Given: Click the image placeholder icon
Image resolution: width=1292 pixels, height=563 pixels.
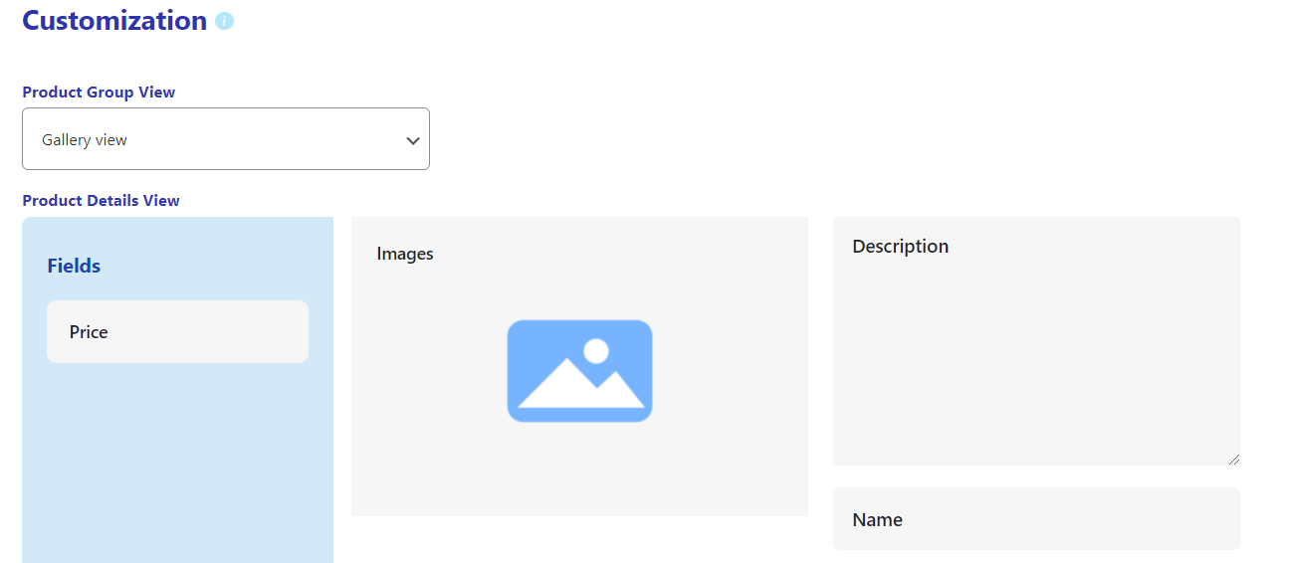Looking at the screenshot, I should [x=579, y=371].
